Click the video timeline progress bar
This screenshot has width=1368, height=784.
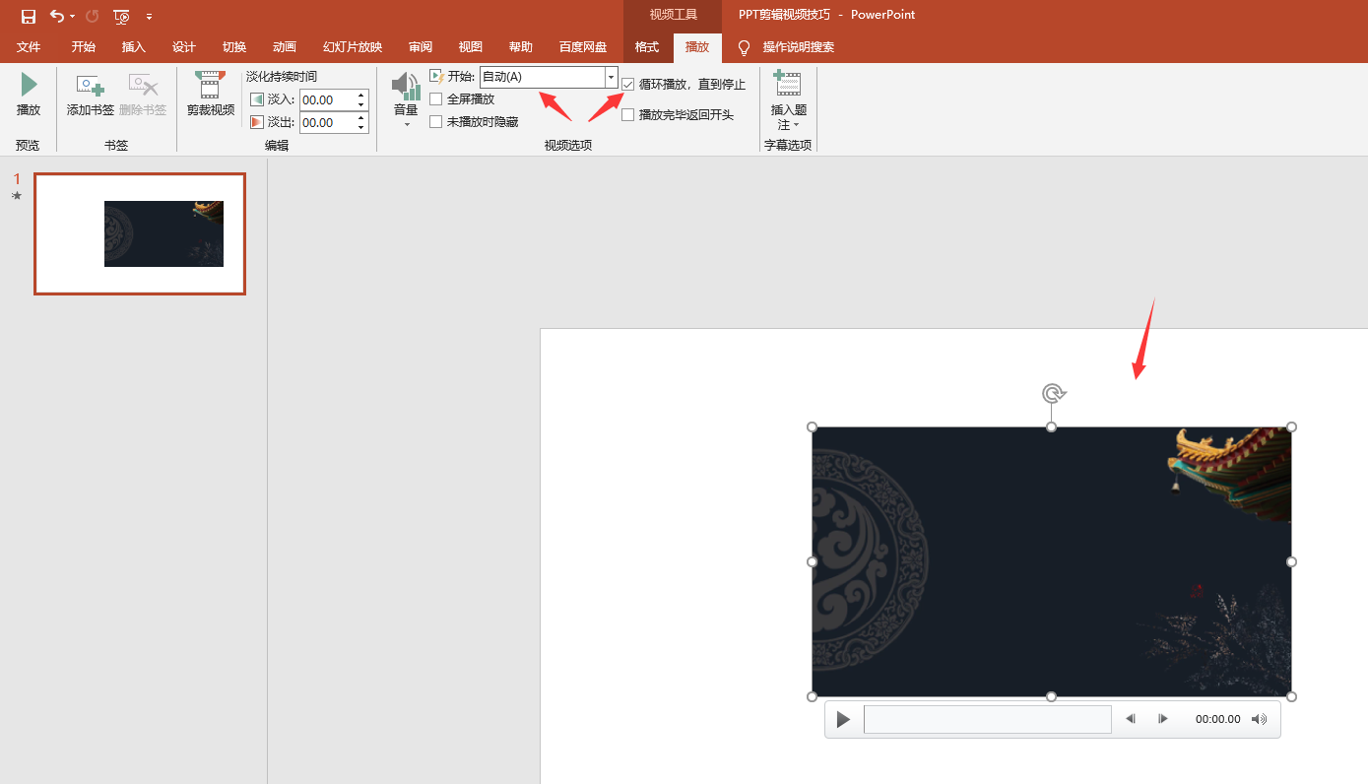pyautogui.click(x=988, y=719)
